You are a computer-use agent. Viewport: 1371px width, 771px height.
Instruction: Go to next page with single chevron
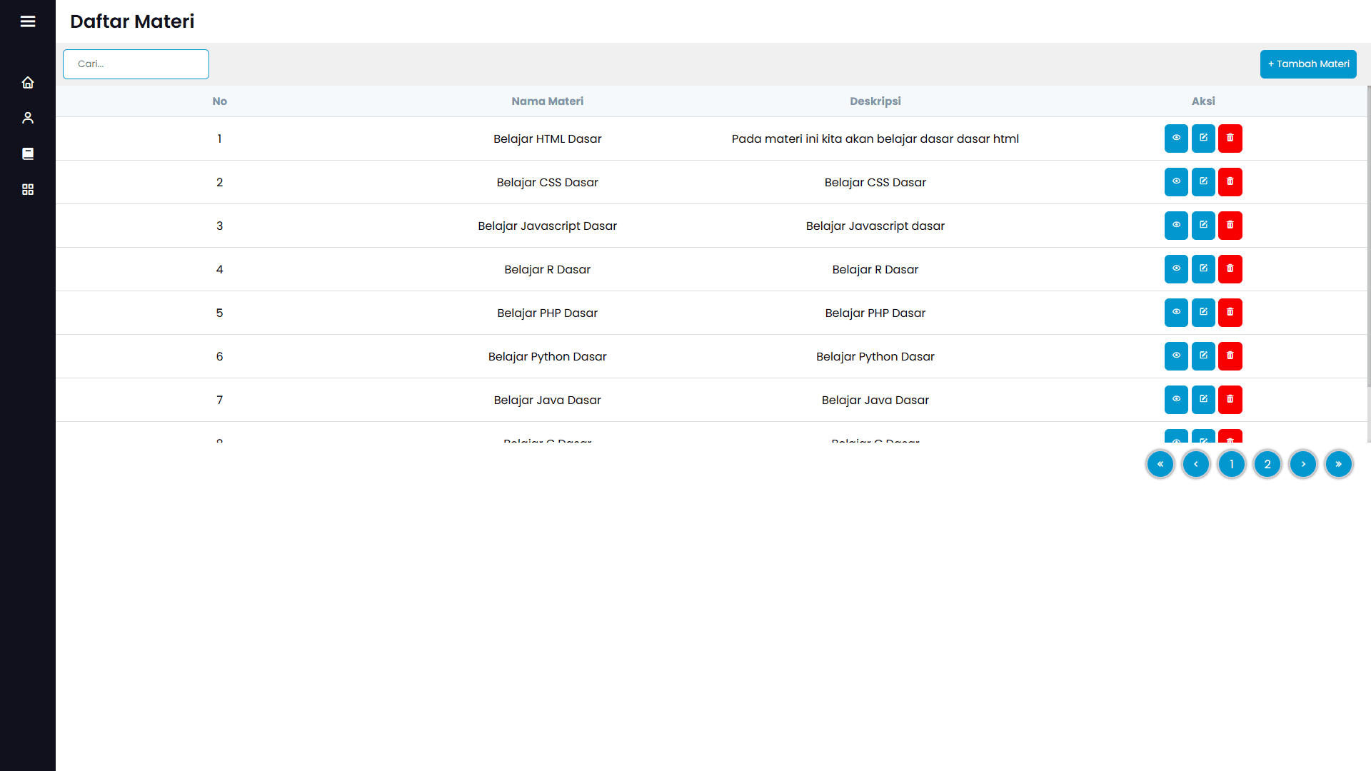(x=1303, y=464)
